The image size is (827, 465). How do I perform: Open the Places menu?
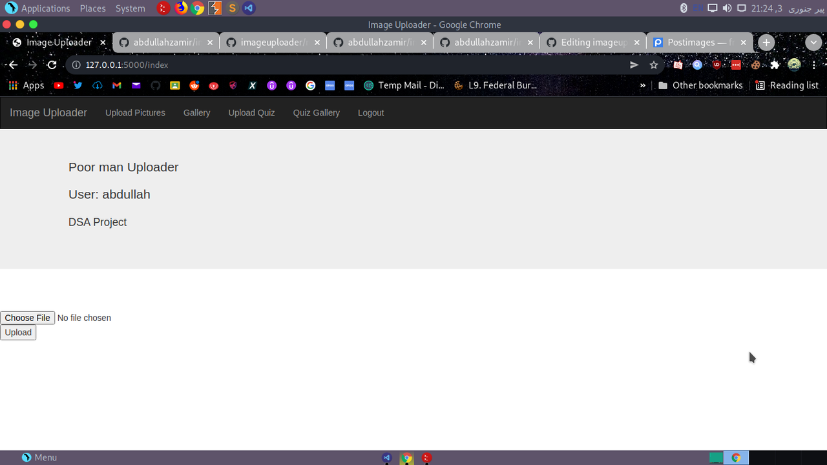coord(93,8)
